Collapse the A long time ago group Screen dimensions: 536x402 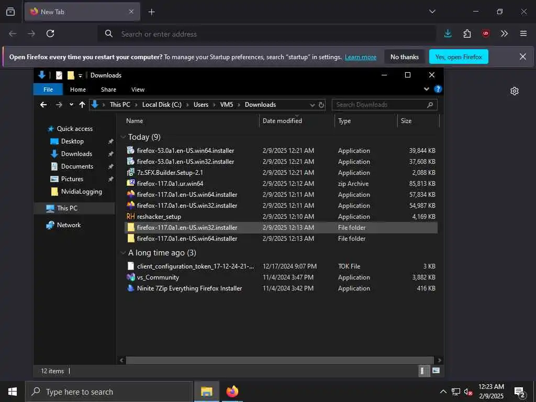(x=123, y=253)
